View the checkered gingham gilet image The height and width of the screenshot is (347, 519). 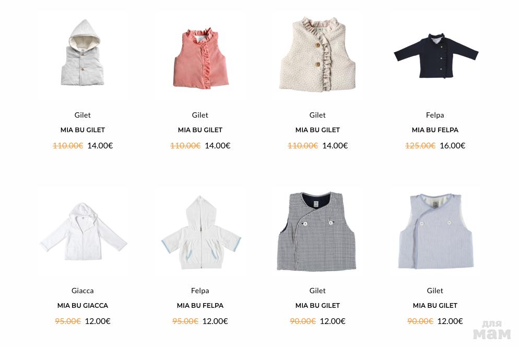pyautogui.click(x=316, y=232)
